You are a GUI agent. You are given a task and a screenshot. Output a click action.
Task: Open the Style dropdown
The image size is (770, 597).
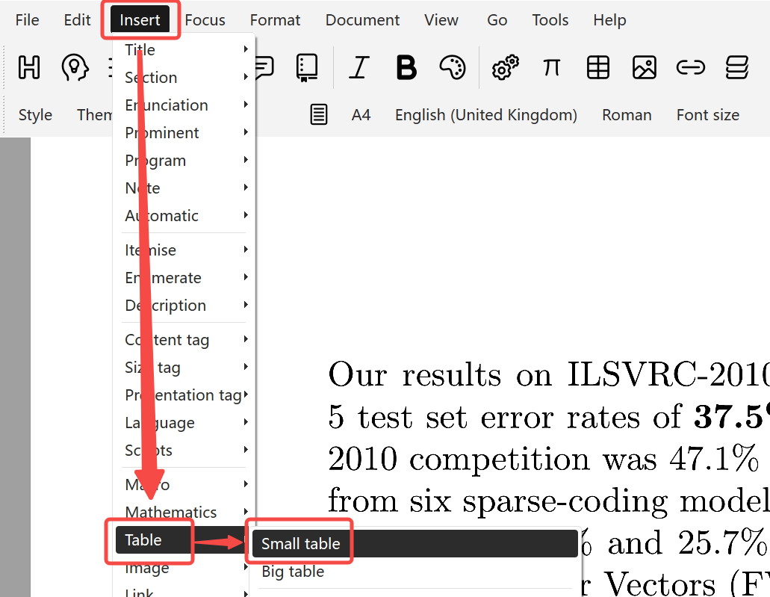coord(35,114)
